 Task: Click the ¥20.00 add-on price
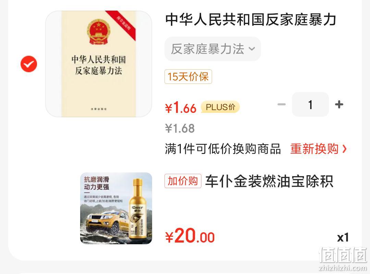click(x=190, y=236)
